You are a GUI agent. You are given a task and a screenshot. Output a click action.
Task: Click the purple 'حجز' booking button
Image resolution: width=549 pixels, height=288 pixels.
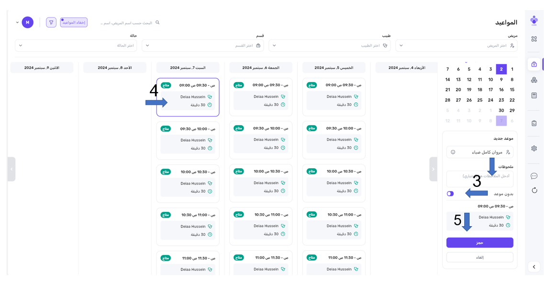point(480,242)
